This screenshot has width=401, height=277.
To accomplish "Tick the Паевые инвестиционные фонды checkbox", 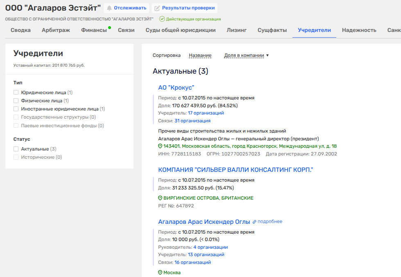I will click(x=16, y=126).
